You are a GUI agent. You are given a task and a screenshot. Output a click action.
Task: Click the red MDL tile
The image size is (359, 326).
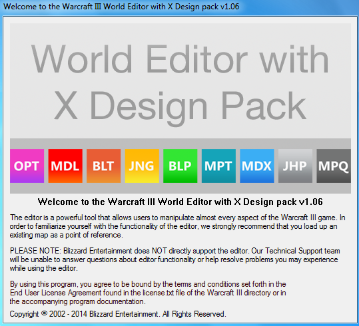(65, 166)
